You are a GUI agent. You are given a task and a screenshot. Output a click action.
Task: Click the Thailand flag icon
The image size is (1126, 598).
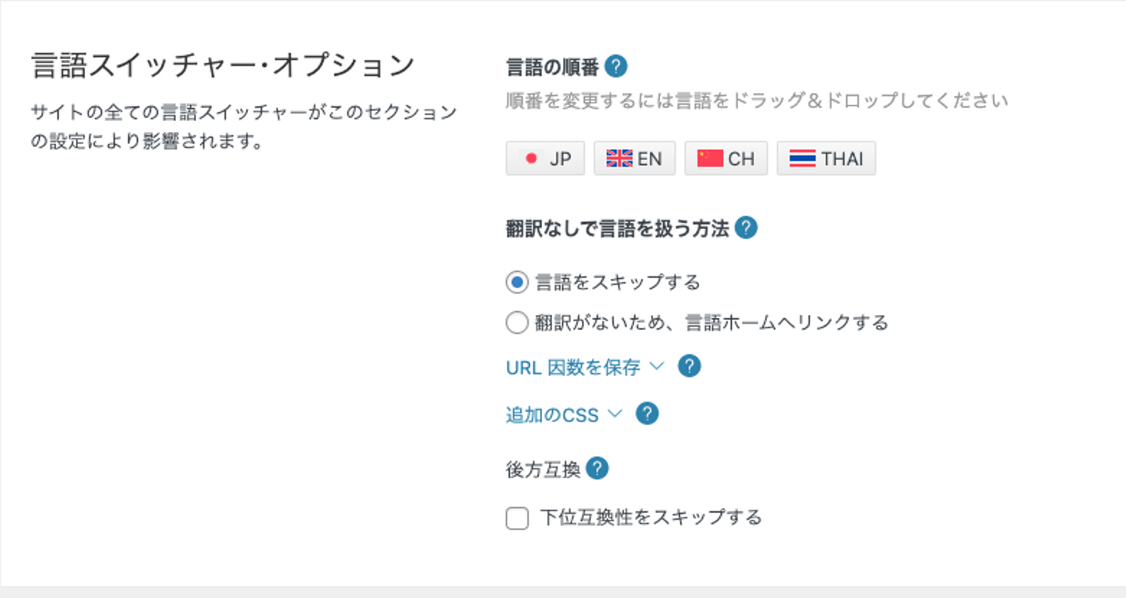802,159
